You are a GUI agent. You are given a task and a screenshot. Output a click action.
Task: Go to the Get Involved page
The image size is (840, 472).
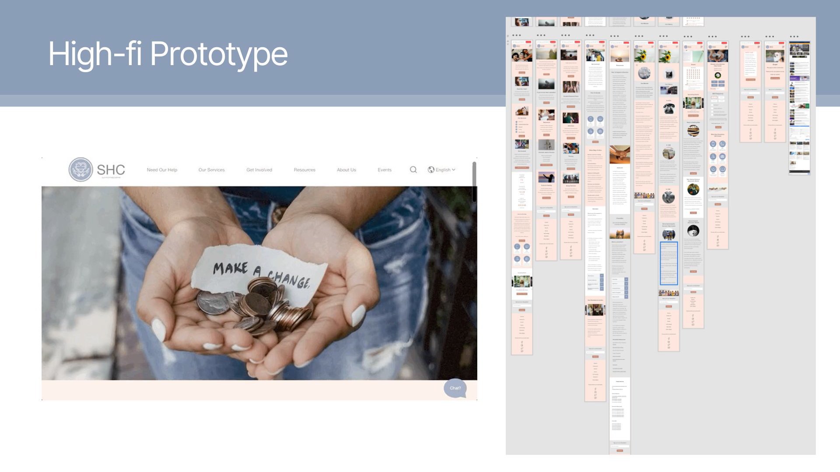[x=259, y=170]
